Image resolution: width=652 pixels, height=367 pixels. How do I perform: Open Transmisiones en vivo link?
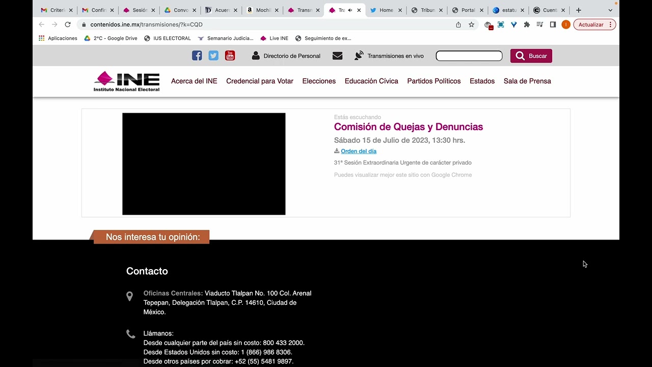click(395, 56)
